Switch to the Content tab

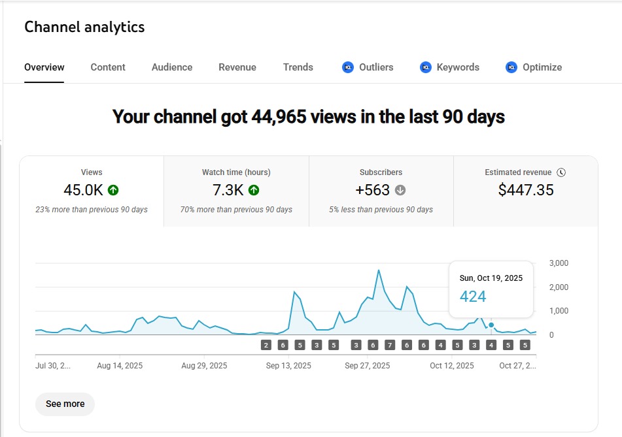coord(108,67)
